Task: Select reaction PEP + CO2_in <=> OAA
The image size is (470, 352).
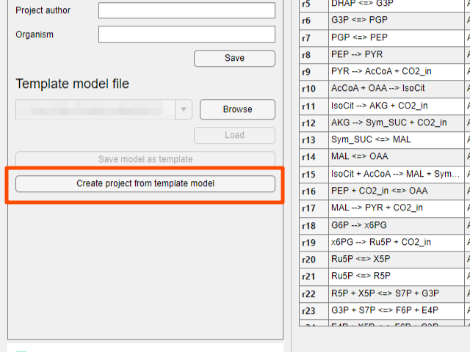Action: click(395, 191)
